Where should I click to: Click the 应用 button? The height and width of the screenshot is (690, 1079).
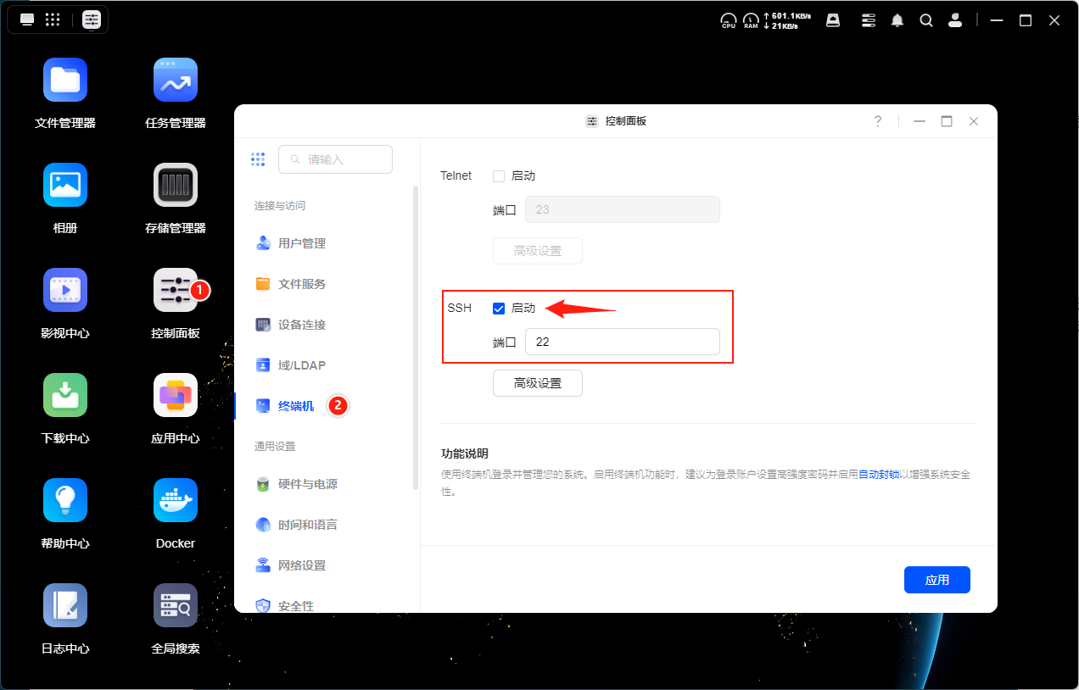click(936, 580)
